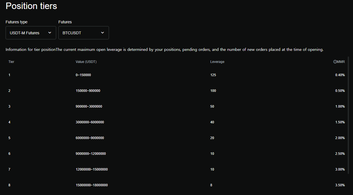Image resolution: width=353 pixels, height=195 pixels.
Task: Click the 3.50% MMR cell in tier 8
Action: pos(340,185)
